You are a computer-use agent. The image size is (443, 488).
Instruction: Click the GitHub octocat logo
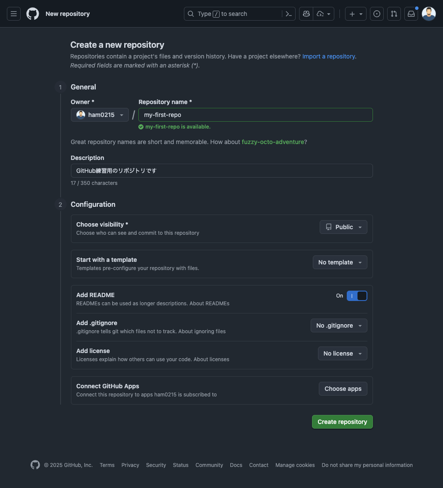click(x=32, y=13)
